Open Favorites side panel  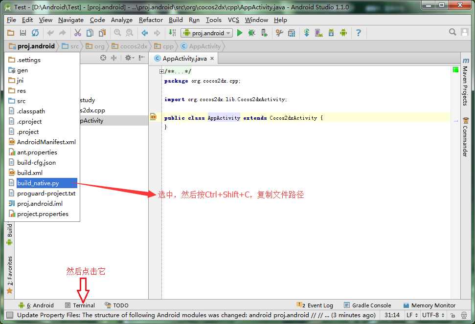10,275
